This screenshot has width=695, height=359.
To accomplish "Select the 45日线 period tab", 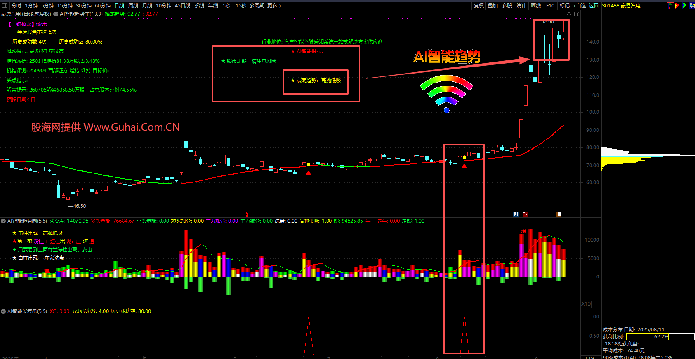I will [x=183, y=6].
